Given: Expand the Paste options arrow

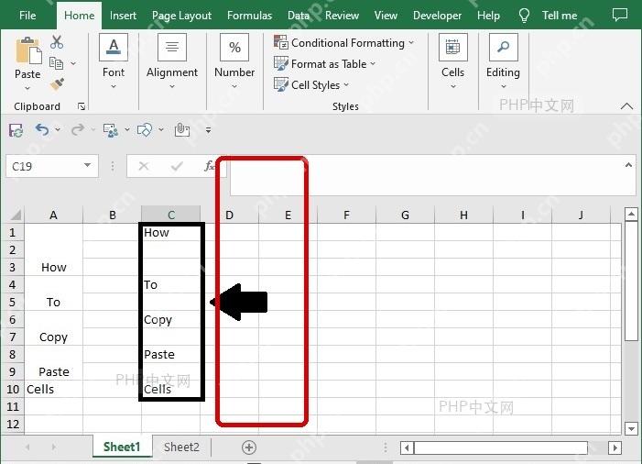Looking at the screenshot, I should click(27, 88).
